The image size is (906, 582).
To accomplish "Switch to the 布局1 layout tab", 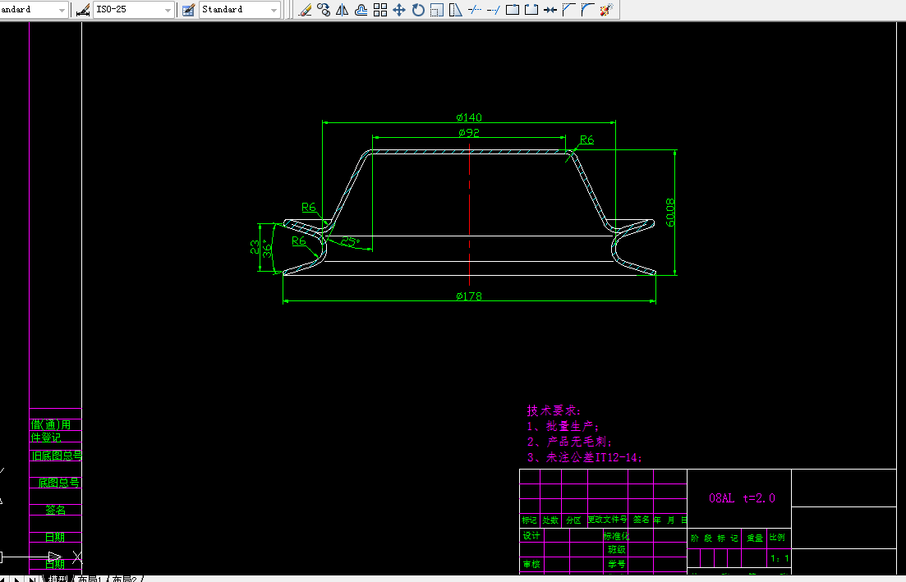I will [x=90, y=578].
